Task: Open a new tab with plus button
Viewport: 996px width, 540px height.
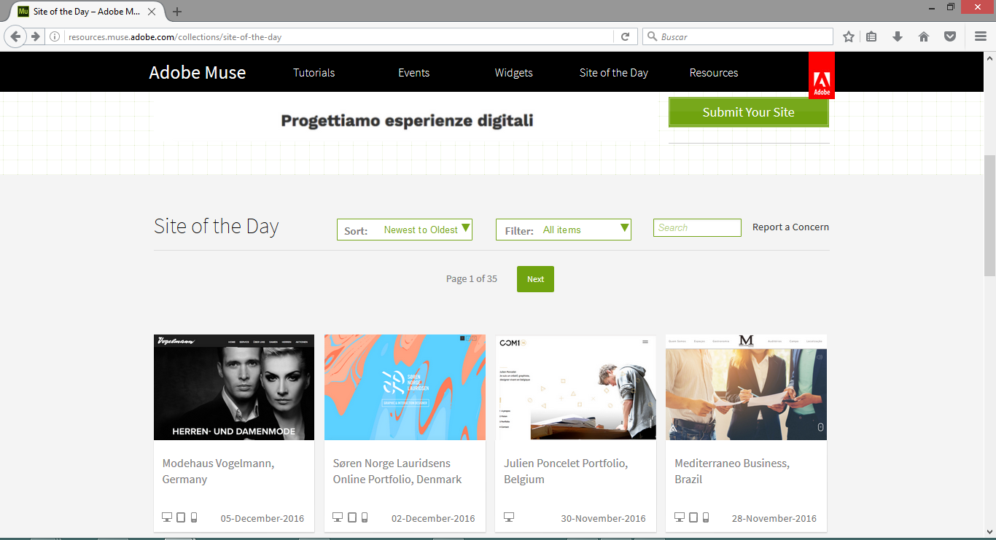Action: 177,12
